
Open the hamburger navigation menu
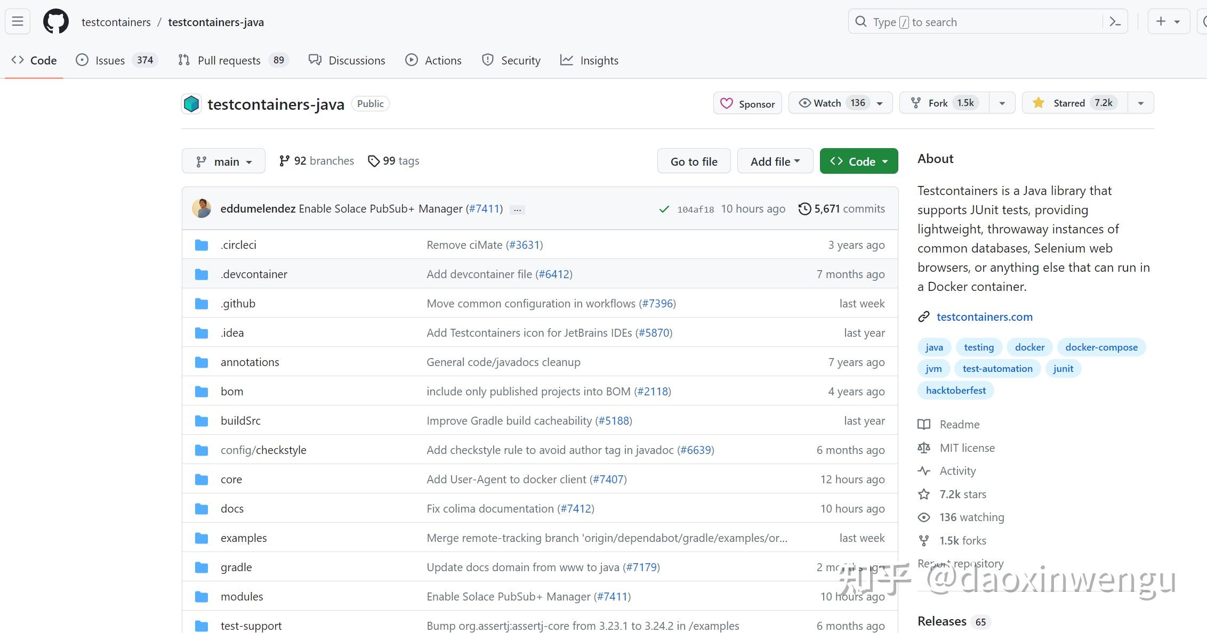18,22
